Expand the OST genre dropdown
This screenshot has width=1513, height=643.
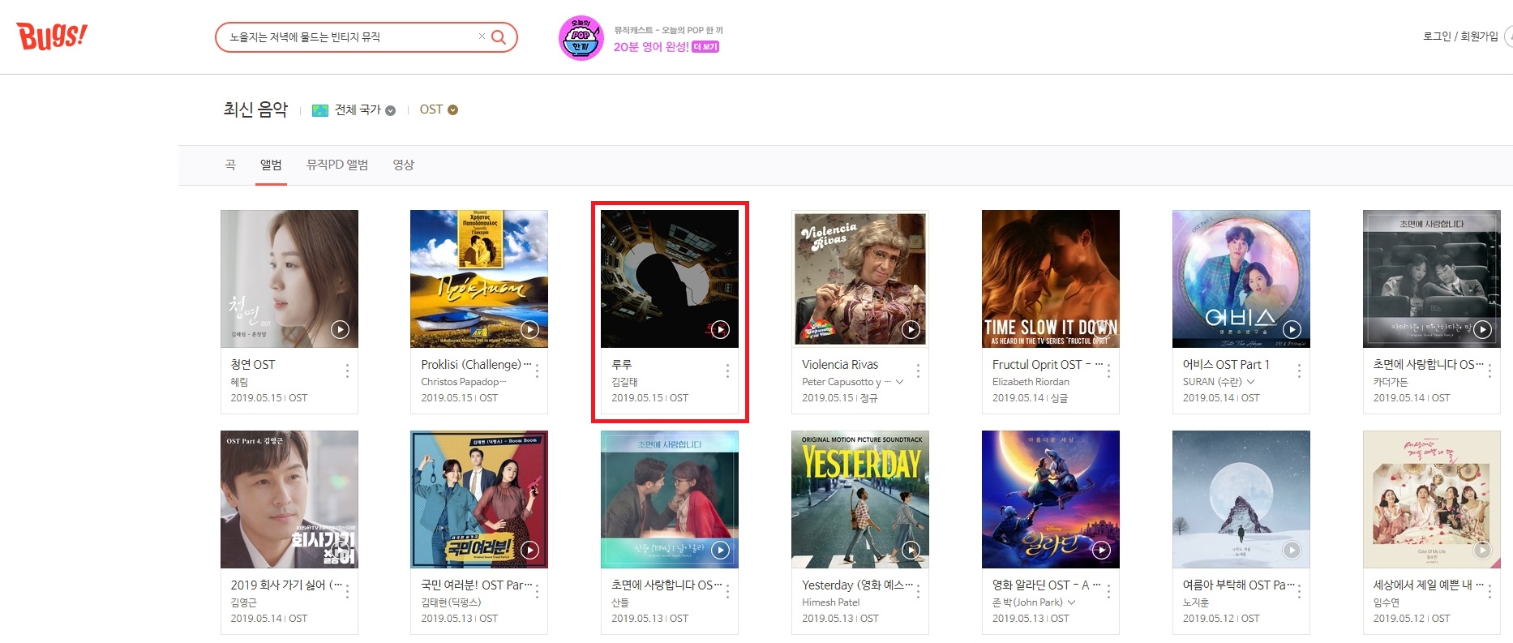point(439,109)
